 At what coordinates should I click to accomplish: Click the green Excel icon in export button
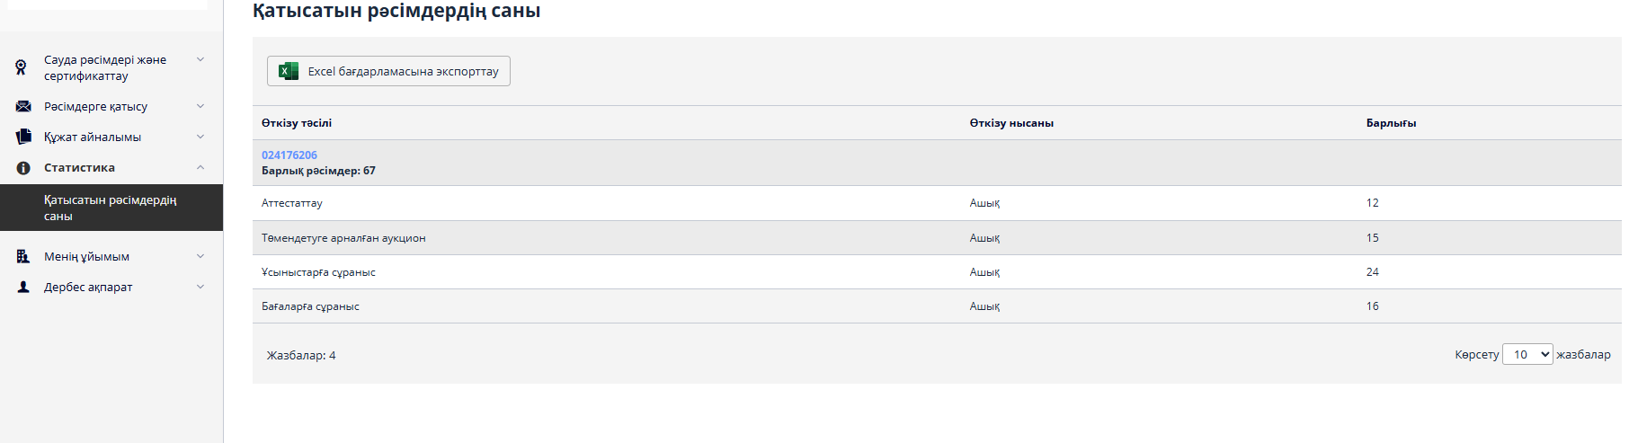coord(289,71)
